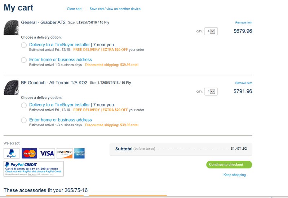Click the Continue to checkout button
This screenshot has height=198, width=288.
(229, 164)
